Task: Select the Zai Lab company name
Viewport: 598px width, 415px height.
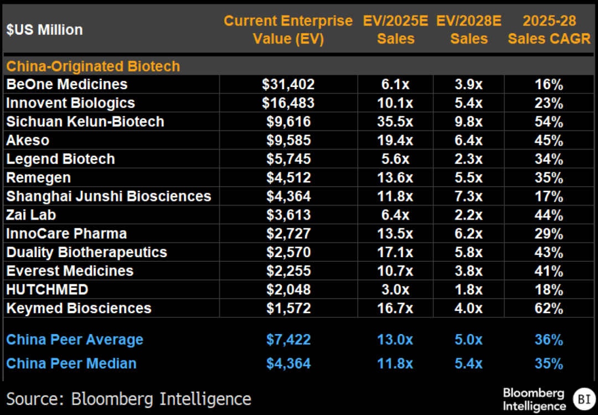Action: pos(31,215)
